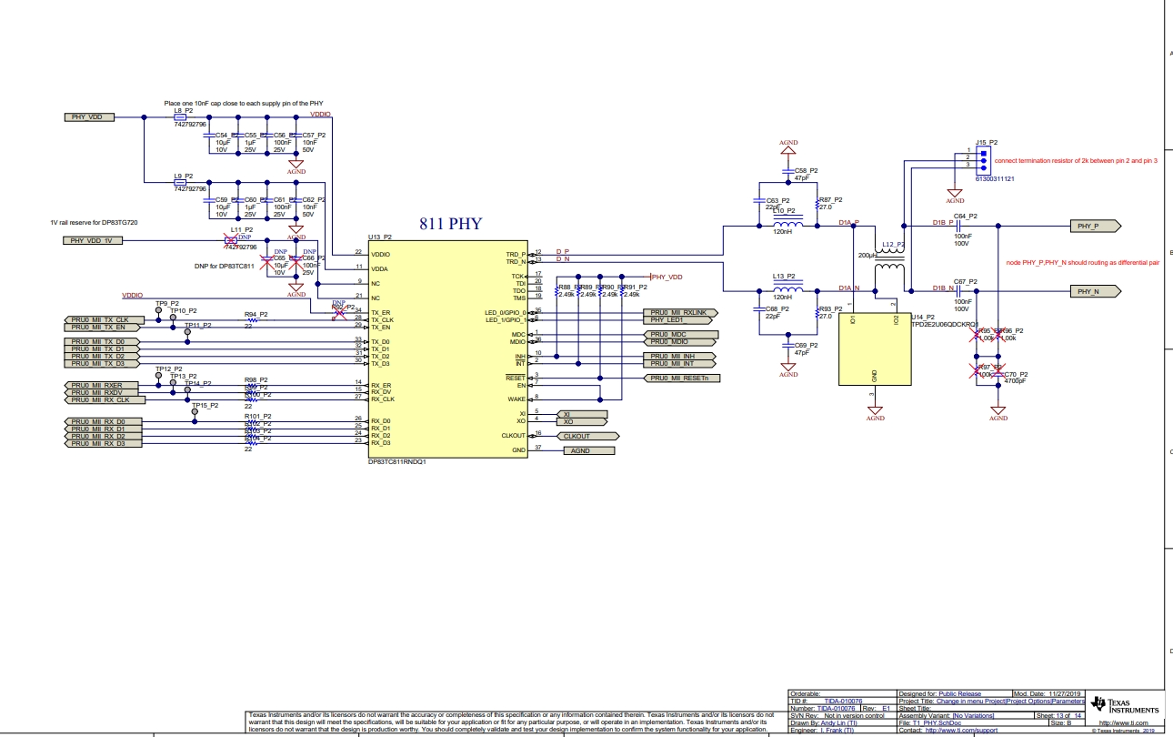Click the PRU0_MDIO port
Viewport: 1173px width, 737px height.
[x=681, y=342]
